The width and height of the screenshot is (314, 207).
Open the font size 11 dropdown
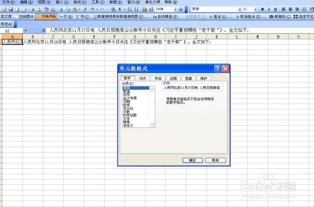pos(256,10)
